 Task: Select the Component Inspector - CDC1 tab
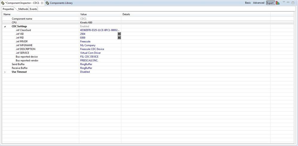(x=22, y=3)
